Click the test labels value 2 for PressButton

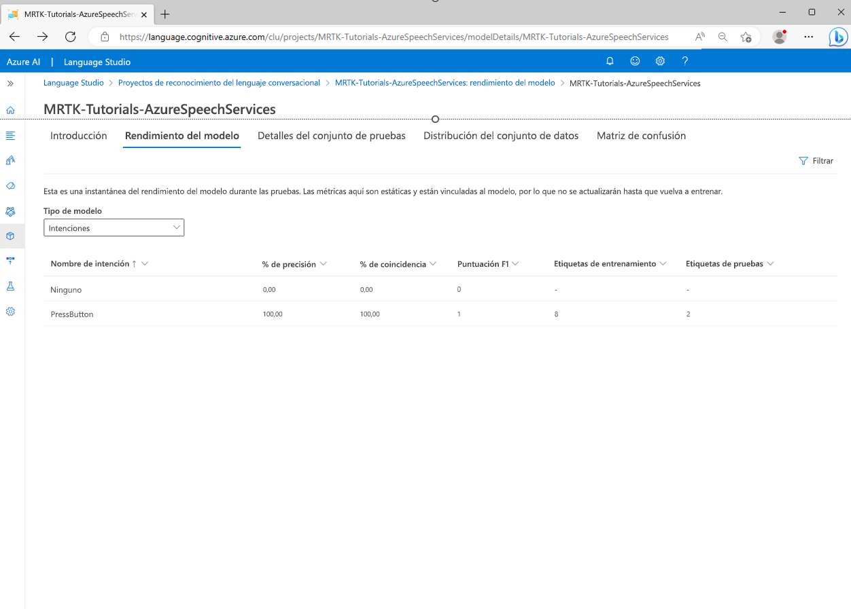coord(688,314)
